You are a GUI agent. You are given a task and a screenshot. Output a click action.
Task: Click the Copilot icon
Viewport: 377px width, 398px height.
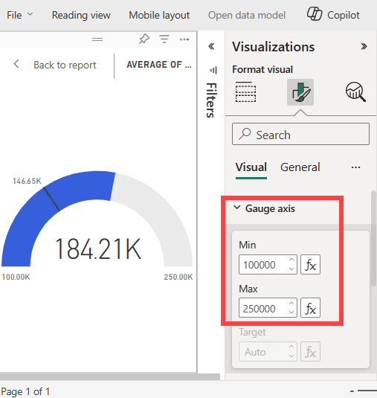315,14
